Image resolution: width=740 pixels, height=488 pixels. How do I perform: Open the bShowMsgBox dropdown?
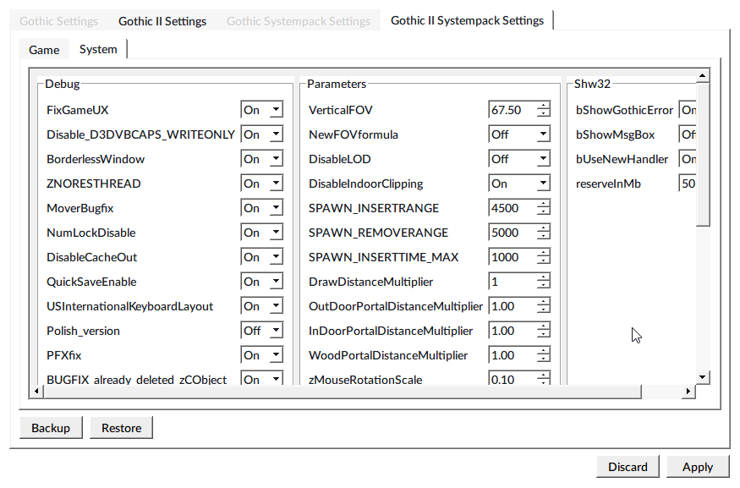click(x=687, y=134)
